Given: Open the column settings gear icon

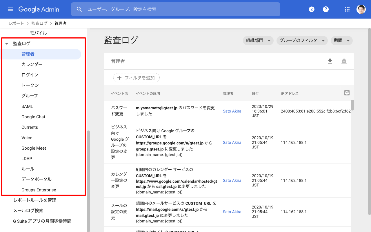Looking at the screenshot, I should click(x=347, y=93).
